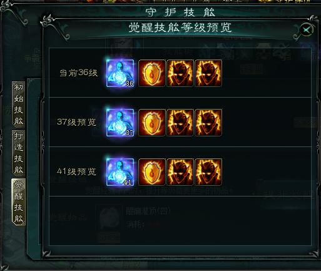Switch to the 初始技能 side tab
This screenshot has height=271, width=321.
click(x=19, y=105)
